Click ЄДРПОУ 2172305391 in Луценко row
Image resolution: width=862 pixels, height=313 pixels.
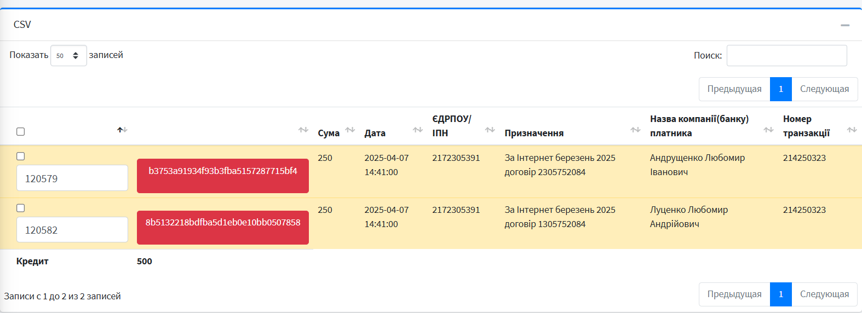[x=456, y=210]
